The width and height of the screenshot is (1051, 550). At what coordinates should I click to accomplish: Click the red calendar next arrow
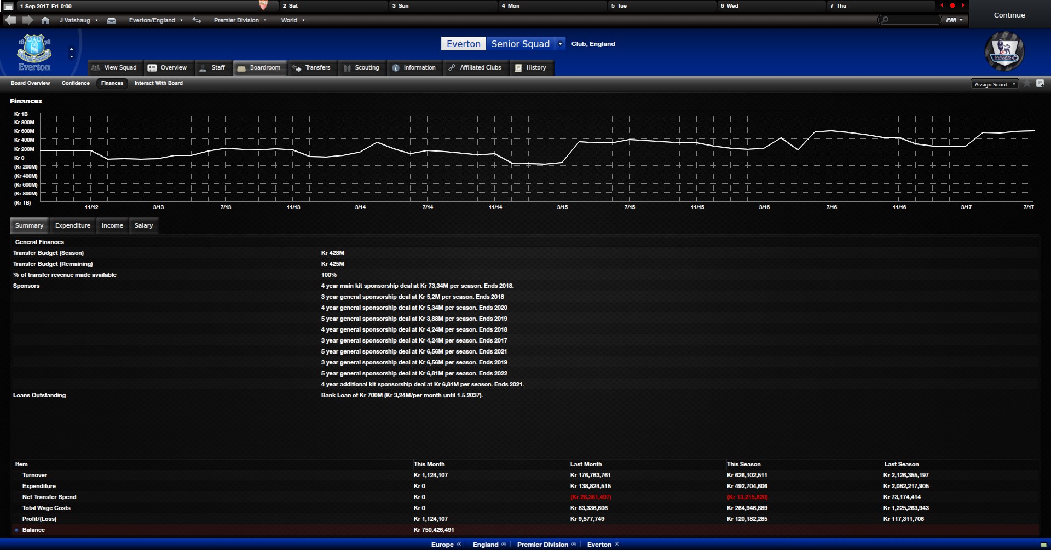click(x=963, y=5)
